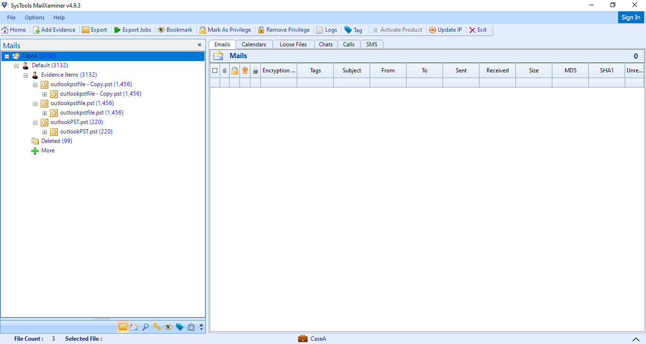Screen dimensions: 646x344
Task: Sort by the Received column header
Action: tap(497, 71)
